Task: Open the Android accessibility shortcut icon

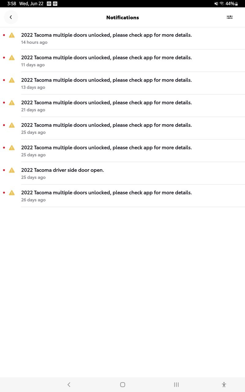Action: [x=224, y=385]
